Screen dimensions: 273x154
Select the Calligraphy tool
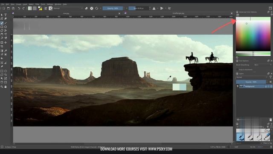coord(6,19)
